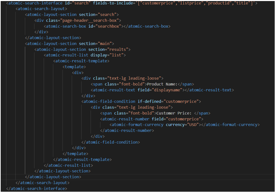Viewport: 275px width, 192px height.
Task: Click the opening atomic-search-layout tag
Action: tap(41, 9)
